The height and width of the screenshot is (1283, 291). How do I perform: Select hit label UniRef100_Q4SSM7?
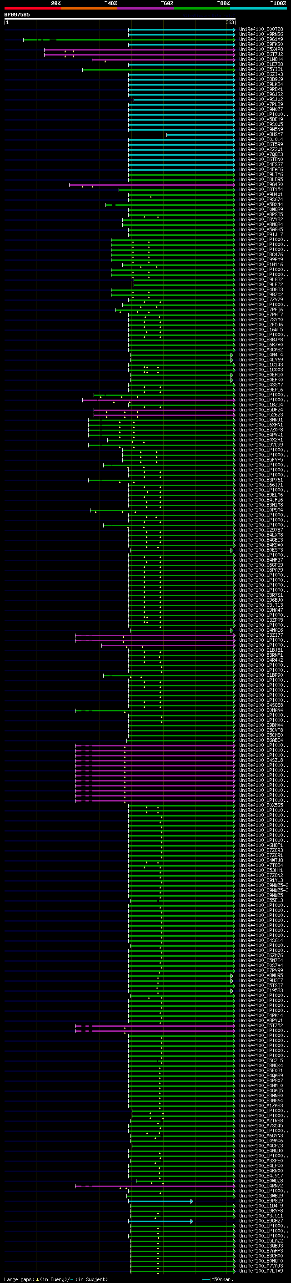[x=261, y=385]
